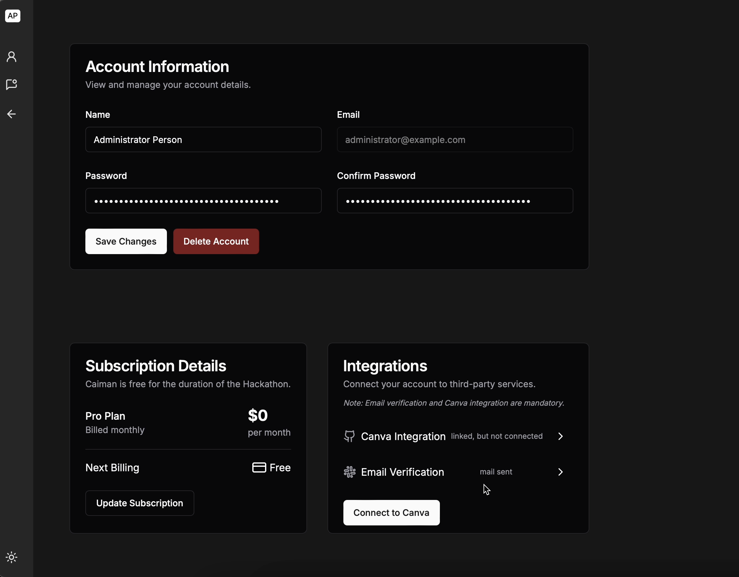The image size is (739, 577).
Task: Click the credit card icon beside Free
Action: (259, 467)
